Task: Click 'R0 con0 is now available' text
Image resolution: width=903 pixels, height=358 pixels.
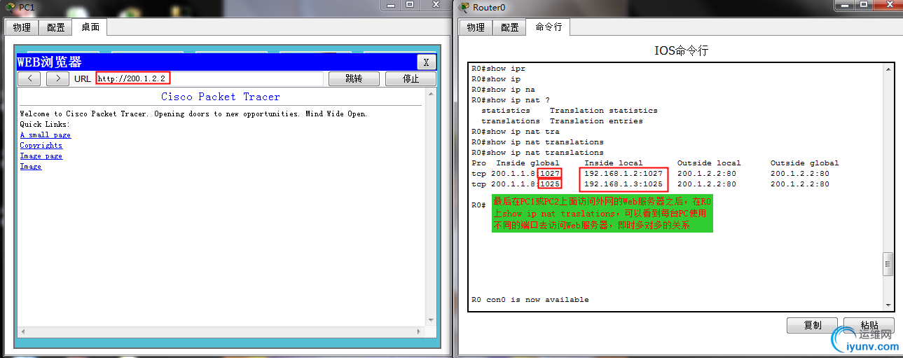Action: click(530, 299)
